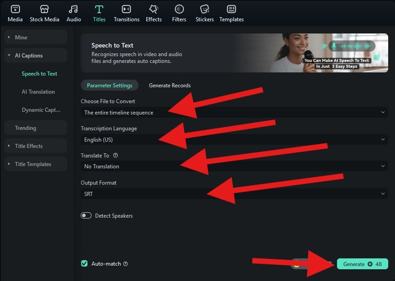The height and width of the screenshot is (281, 395).
Task: Expand the Title Effects category
Action: pos(36,146)
